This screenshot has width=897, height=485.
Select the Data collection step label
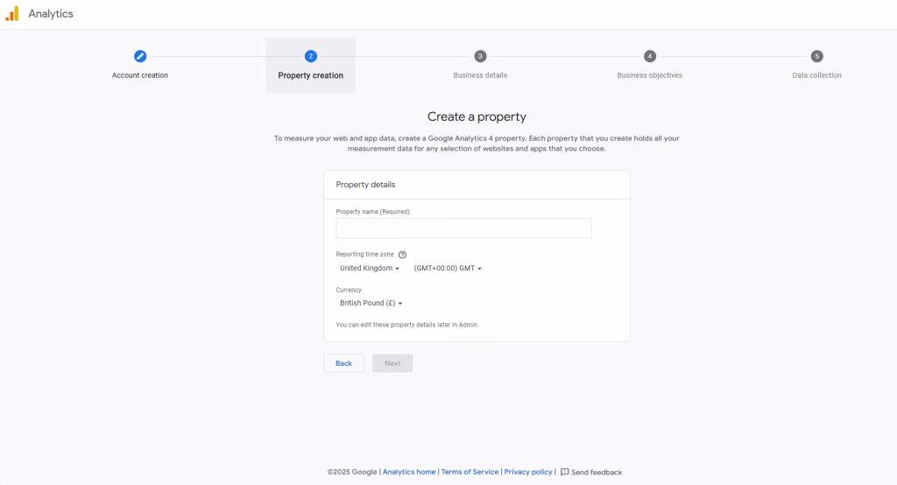pos(817,75)
